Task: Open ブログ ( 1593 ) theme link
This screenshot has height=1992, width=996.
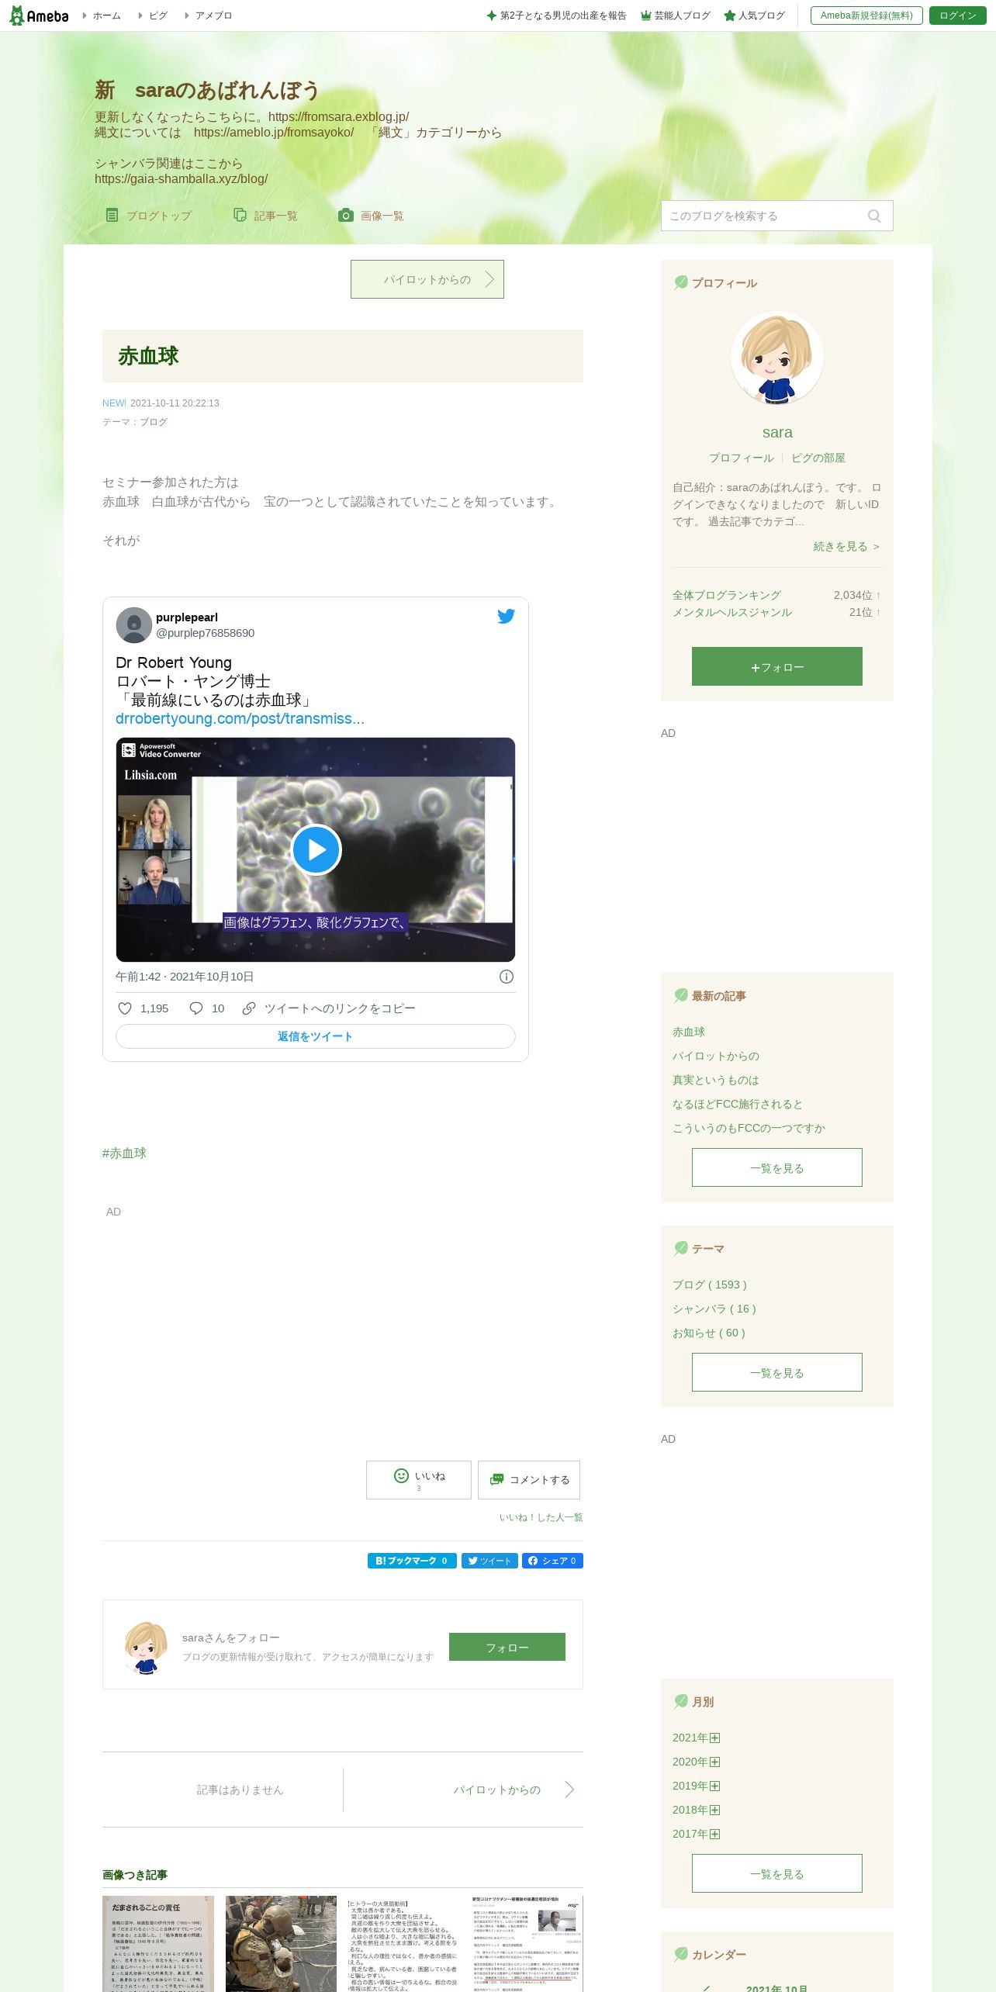Action: pyautogui.click(x=710, y=1285)
